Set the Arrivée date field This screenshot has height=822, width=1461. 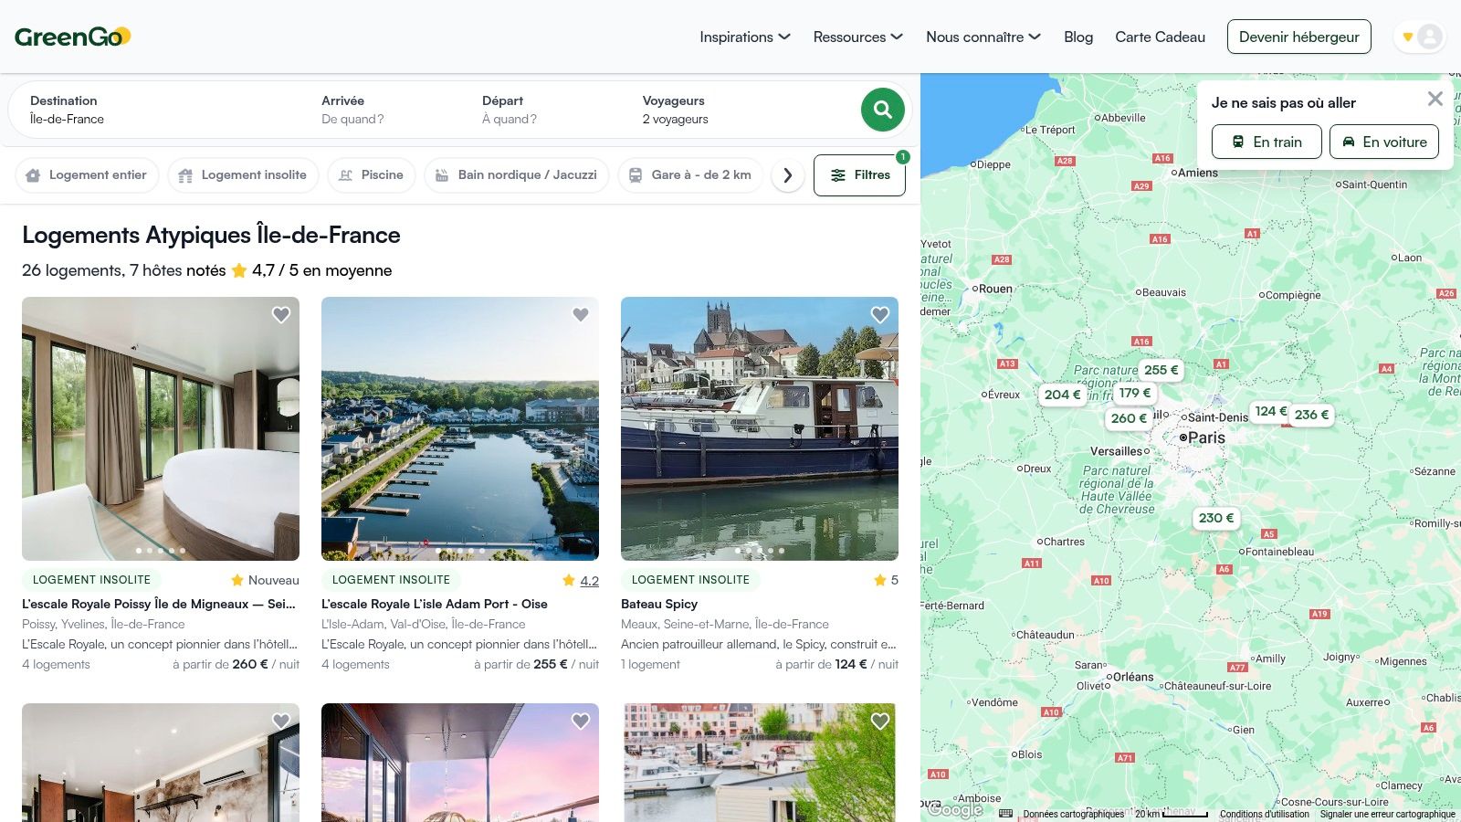(x=391, y=110)
